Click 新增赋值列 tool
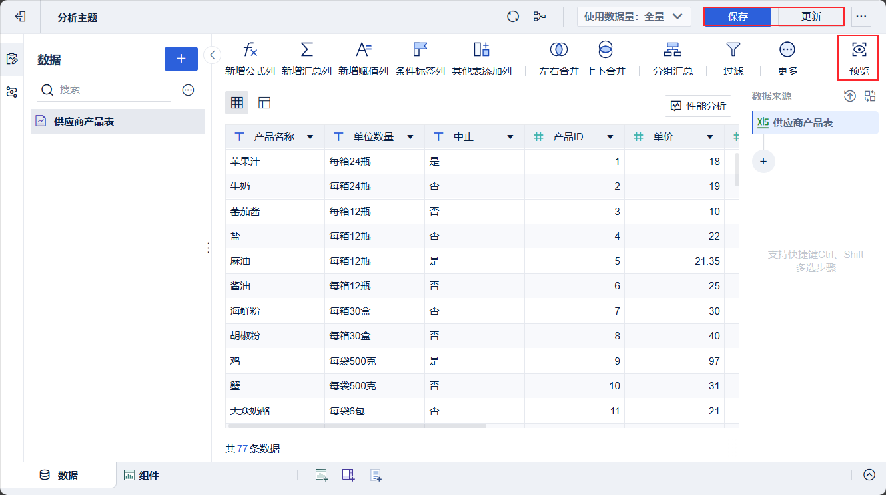Screen dimensions: 886x495 point(363,59)
